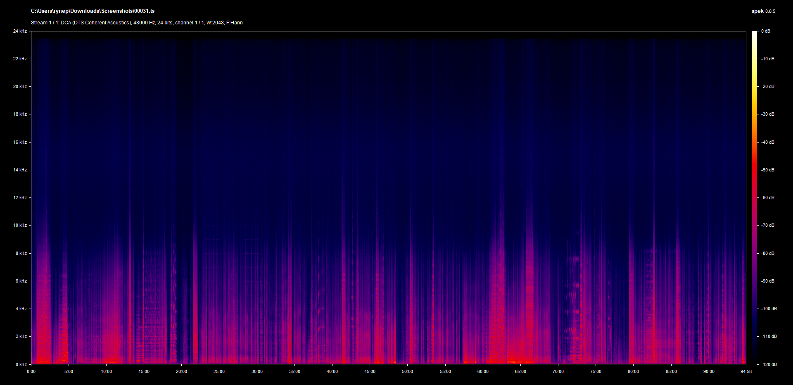The width and height of the screenshot is (793, 385).
Task: Select the 60:00 time axis marker
Action: pos(483,371)
